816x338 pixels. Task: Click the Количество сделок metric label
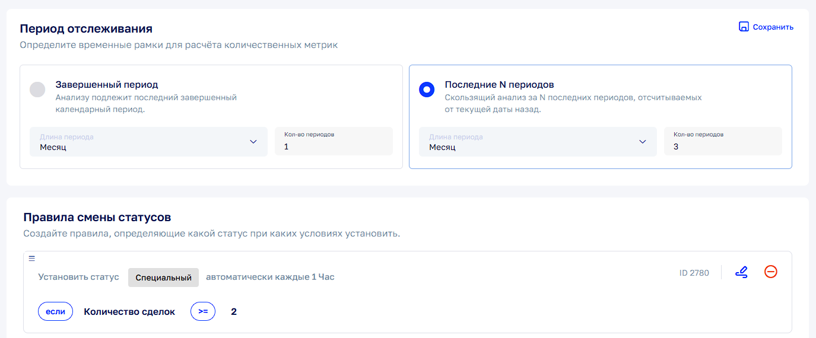[x=129, y=312]
